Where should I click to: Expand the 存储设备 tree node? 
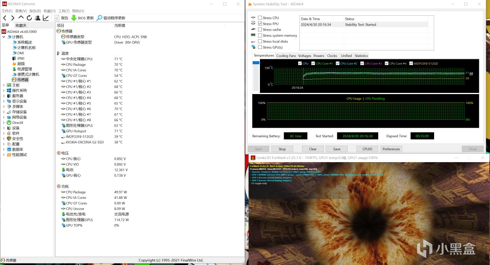[4, 112]
